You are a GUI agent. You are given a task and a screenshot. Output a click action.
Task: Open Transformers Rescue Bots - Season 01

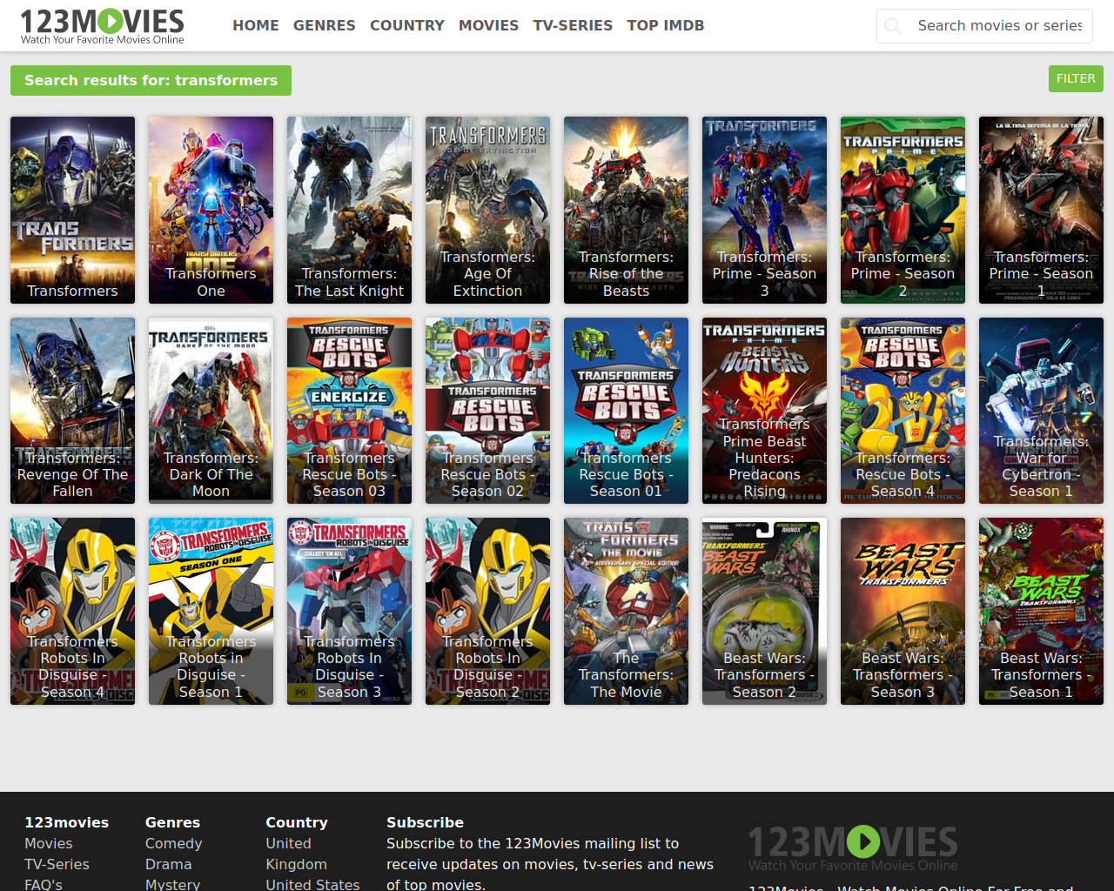[x=626, y=411]
